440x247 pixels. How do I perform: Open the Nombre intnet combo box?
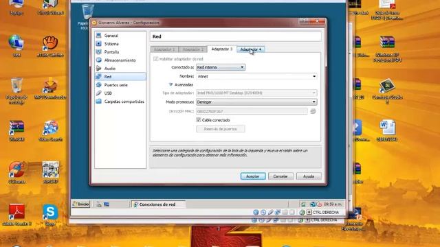pos(256,76)
